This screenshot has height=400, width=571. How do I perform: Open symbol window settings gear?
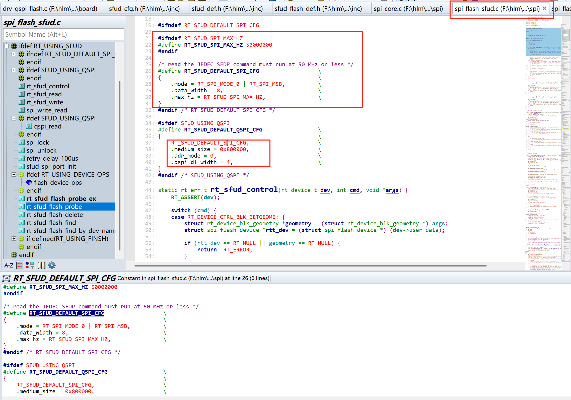coord(52,265)
